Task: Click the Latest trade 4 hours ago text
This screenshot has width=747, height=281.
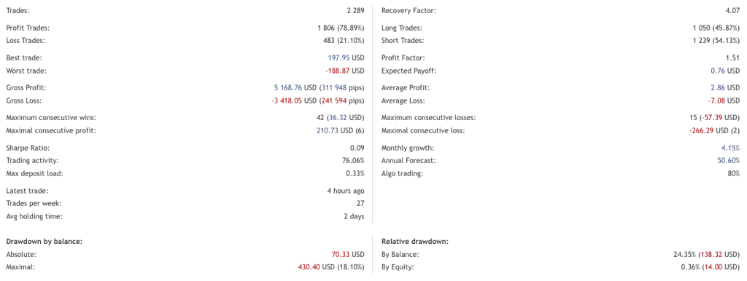Action: [345, 191]
